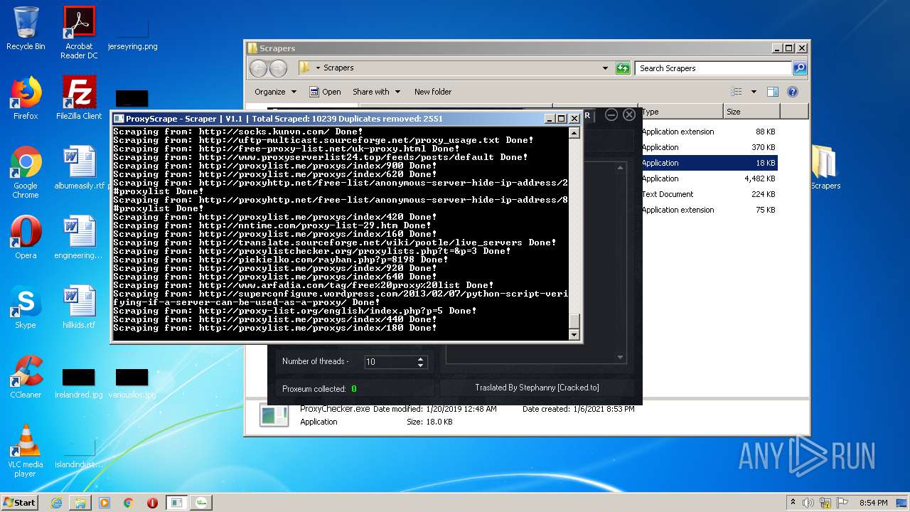Select the 4,482 KB Application row
Image resolution: width=910 pixels, height=512 pixels.
(x=708, y=178)
